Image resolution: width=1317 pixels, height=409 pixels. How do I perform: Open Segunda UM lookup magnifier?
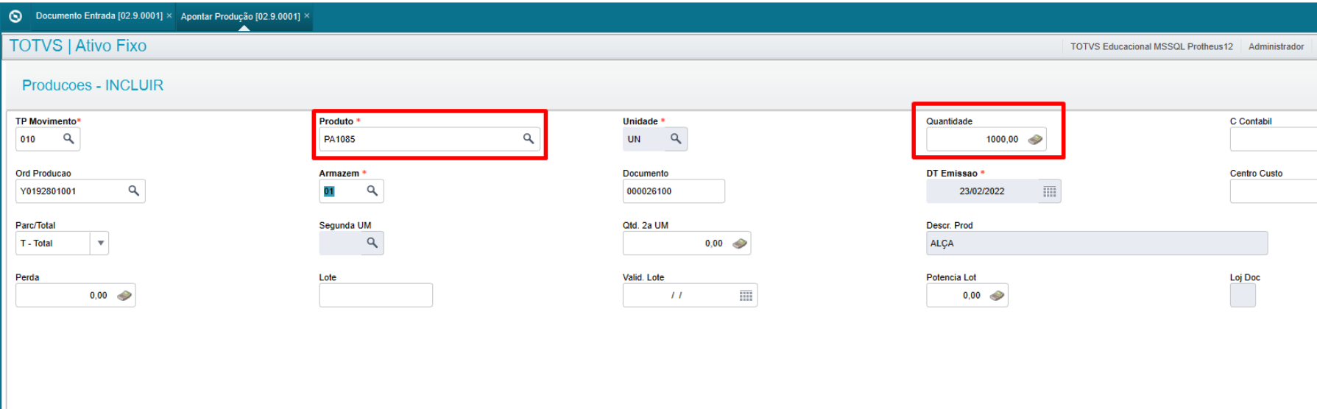(372, 243)
